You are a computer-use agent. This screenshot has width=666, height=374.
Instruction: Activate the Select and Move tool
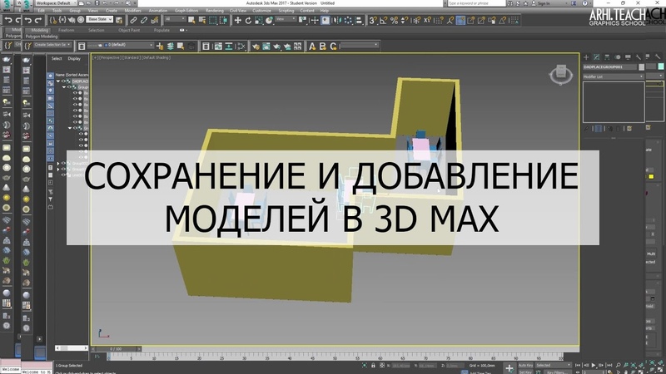click(x=238, y=20)
